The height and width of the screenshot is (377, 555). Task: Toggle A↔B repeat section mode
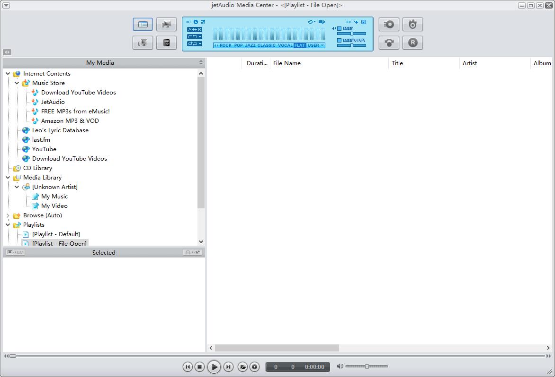pyautogui.click(x=194, y=29)
